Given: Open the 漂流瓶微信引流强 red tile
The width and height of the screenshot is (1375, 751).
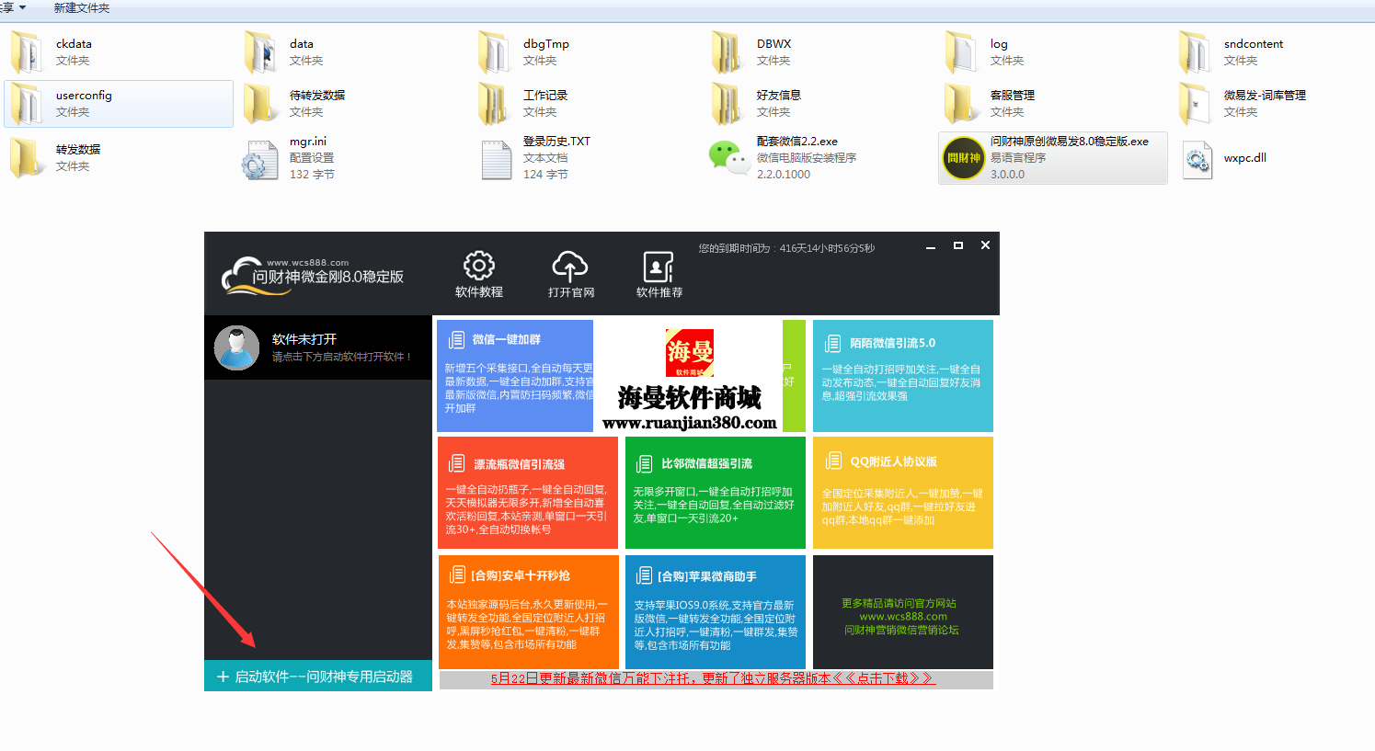Looking at the screenshot, I should pyautogui.click(x=527, y=493).
